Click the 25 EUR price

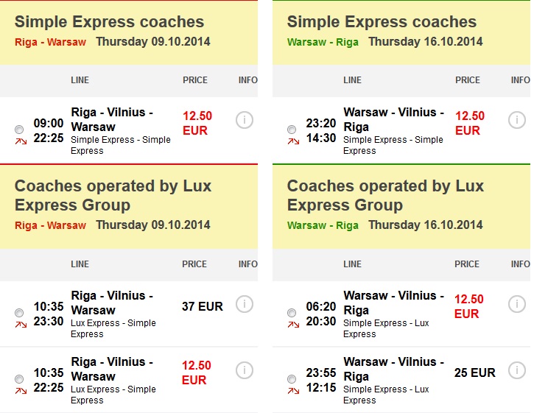click(475, 373)
